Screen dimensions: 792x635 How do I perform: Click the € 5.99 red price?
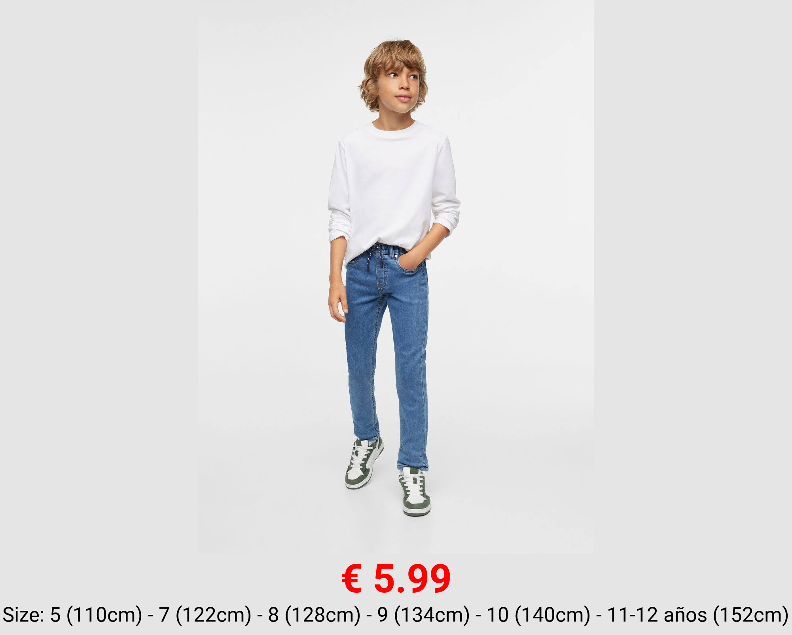coord(396,579)
